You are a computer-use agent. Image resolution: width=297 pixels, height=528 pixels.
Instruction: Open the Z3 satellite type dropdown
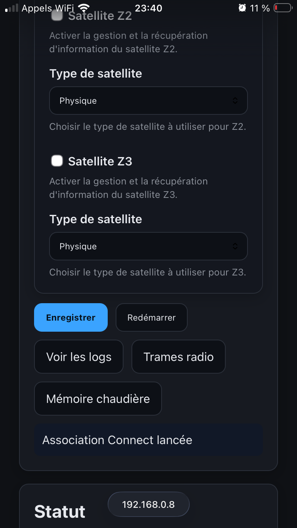(x=148, y=246)
